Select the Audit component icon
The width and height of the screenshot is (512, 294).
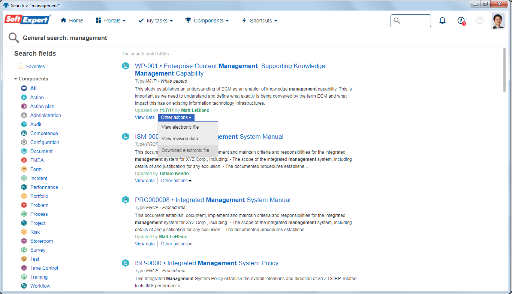(24, 124)
